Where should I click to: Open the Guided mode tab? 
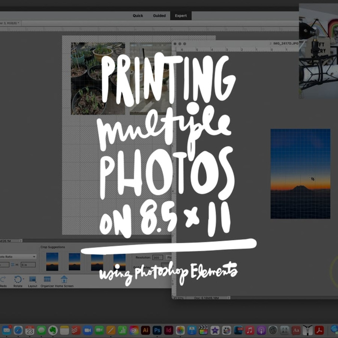159,16
